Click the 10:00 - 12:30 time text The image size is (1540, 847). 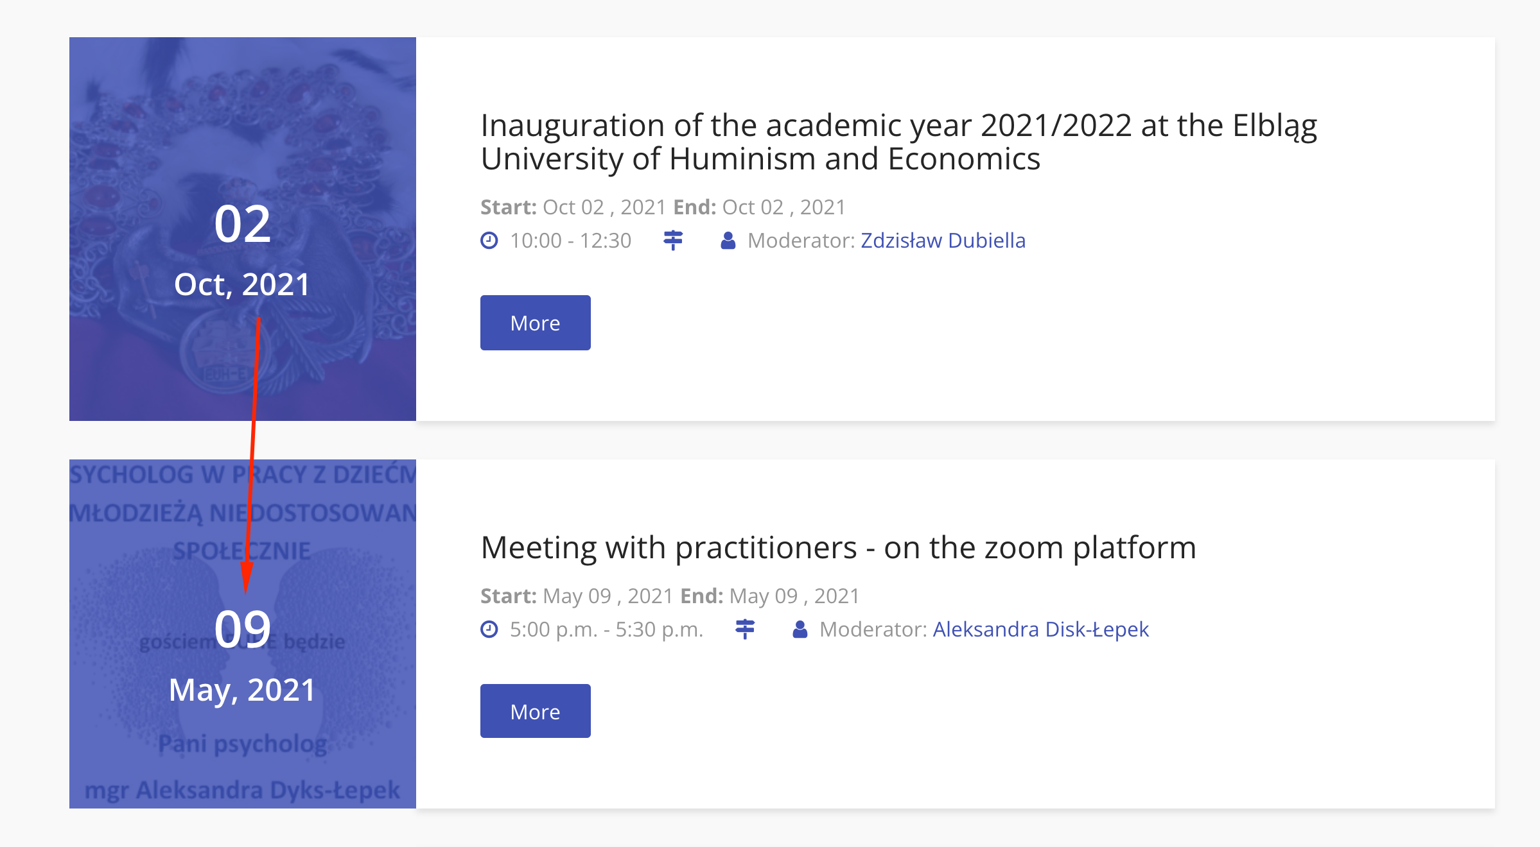click(570, 241)
